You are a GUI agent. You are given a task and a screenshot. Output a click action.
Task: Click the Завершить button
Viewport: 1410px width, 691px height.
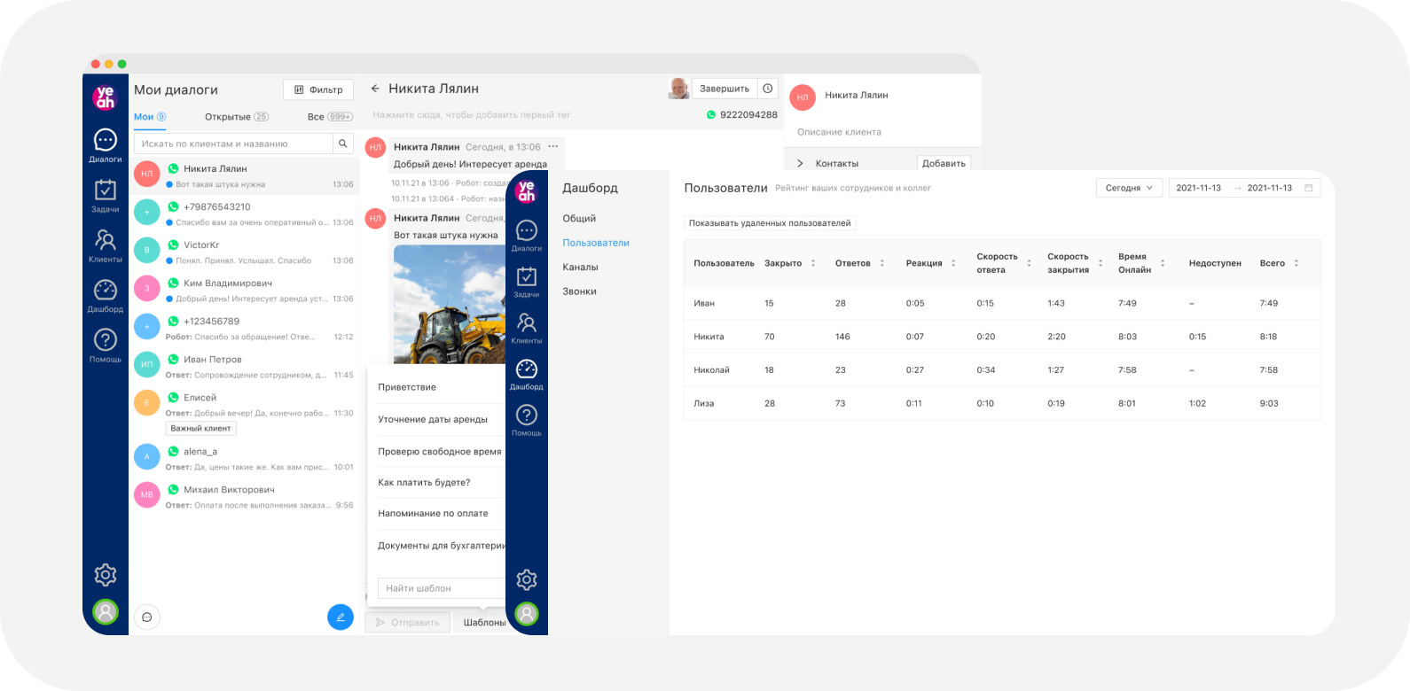pyautogui.click(x=725, y=89)
